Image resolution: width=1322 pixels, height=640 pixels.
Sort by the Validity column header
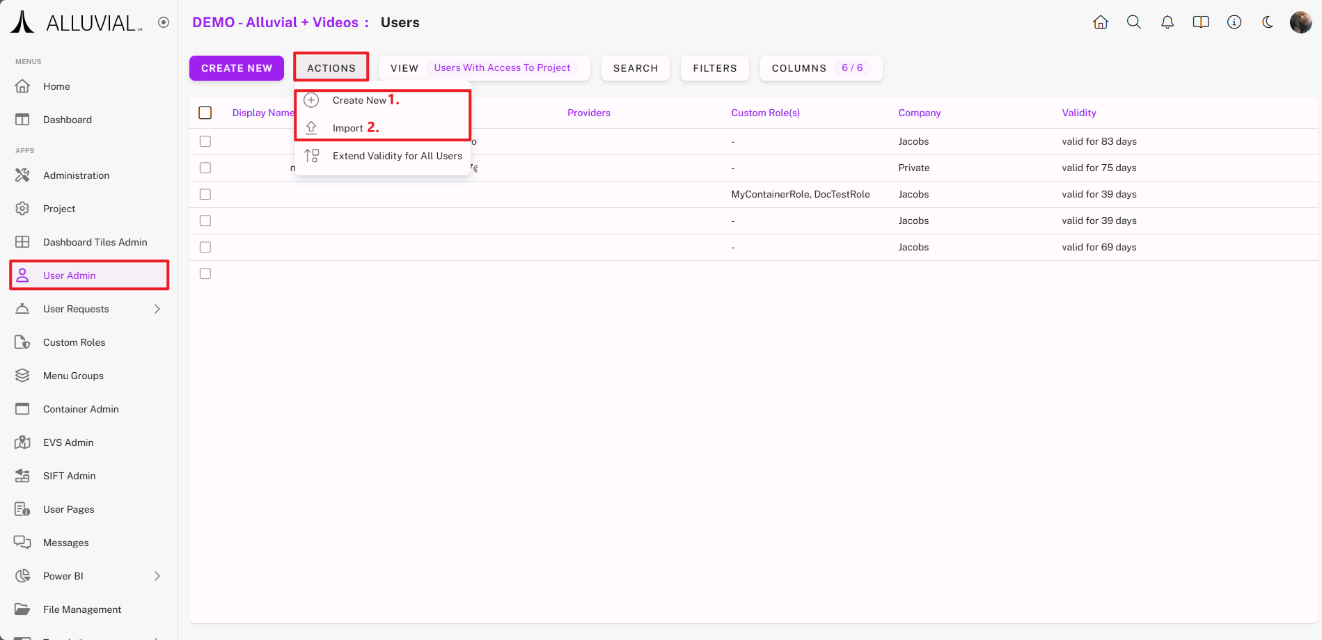point(1078,113)
